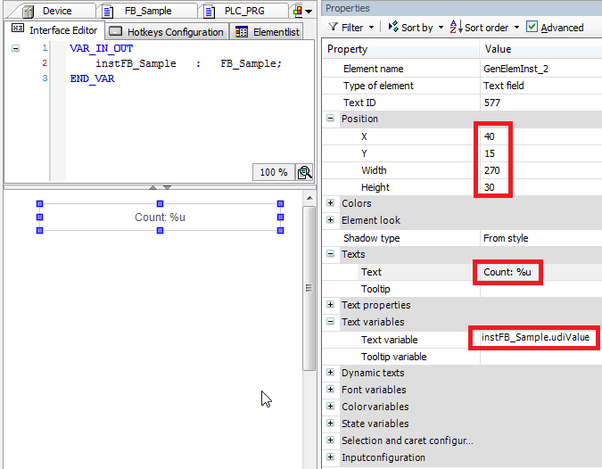Toggle the Advanced checkbox
The width and height of the screenshot is (602, 469).
pyautogui.click(x=532, y=28)
